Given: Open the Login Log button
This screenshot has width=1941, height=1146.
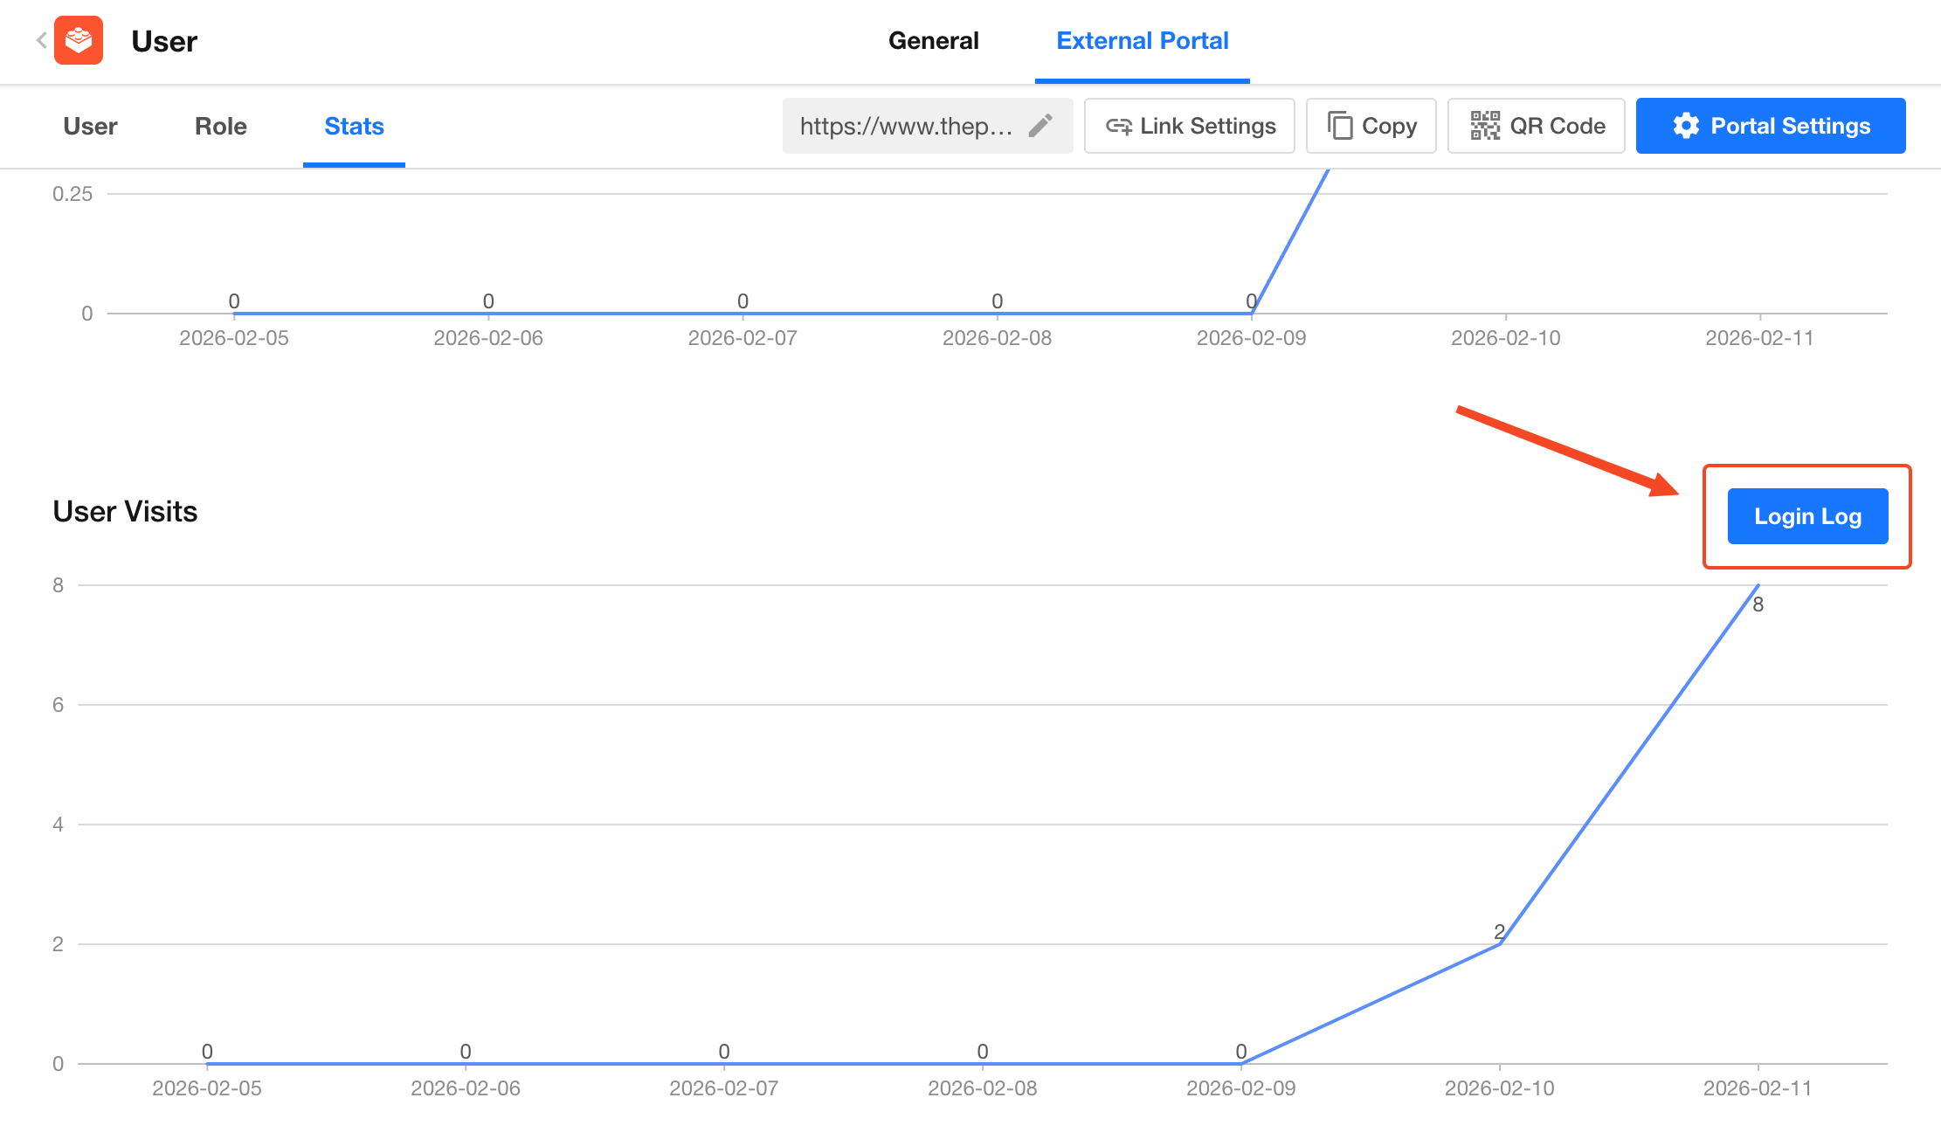Looking at the screenshot, I should click(1807, 516).
